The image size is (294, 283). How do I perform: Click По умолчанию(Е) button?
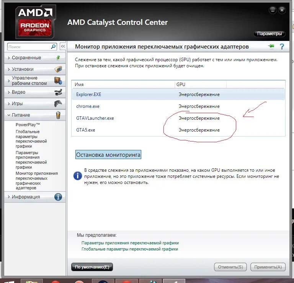[x=92, y=267]
